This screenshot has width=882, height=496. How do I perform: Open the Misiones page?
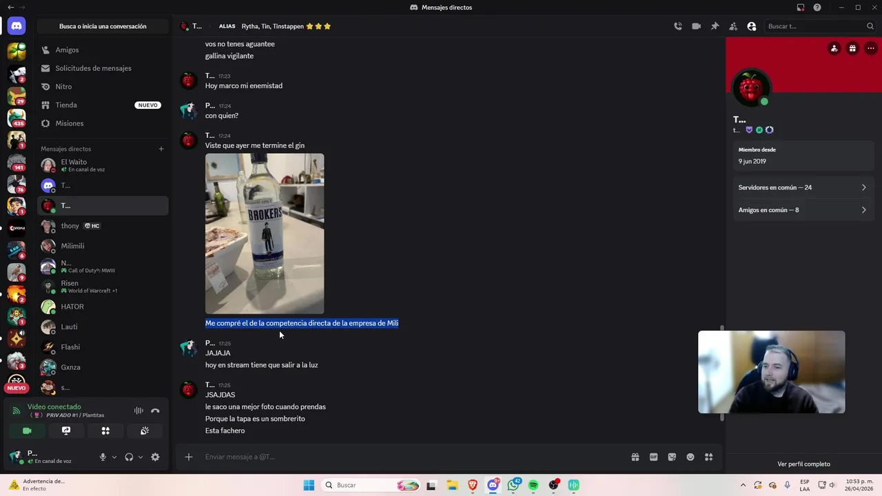point(103,123)
